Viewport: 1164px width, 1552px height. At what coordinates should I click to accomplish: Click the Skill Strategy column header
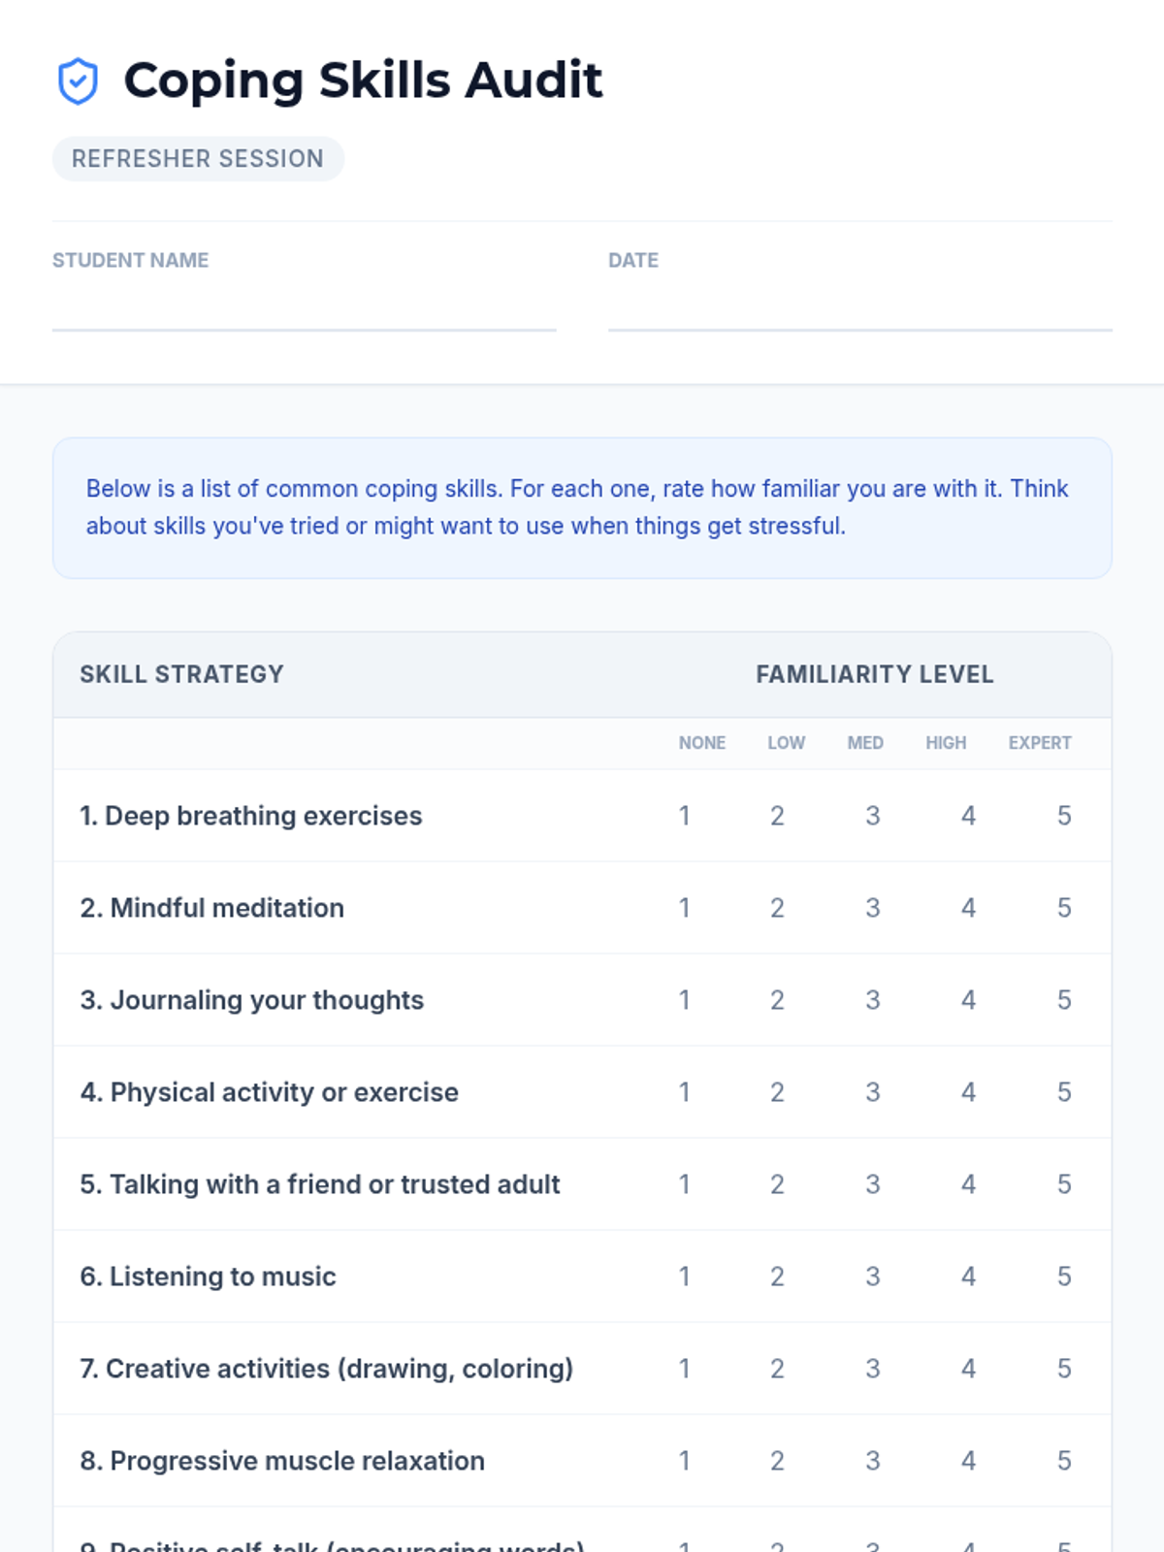tap(181, 674)
